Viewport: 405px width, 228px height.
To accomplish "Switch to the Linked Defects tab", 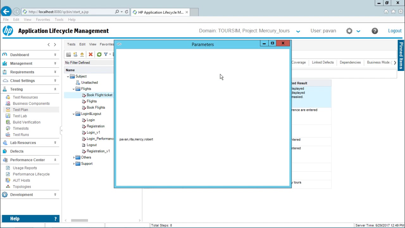I will tap(323, 62).
